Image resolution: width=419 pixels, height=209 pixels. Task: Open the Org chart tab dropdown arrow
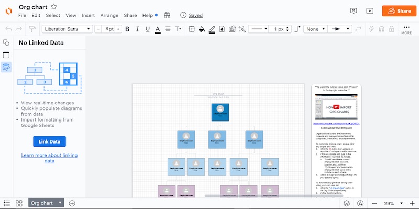[x=60, y=203]
